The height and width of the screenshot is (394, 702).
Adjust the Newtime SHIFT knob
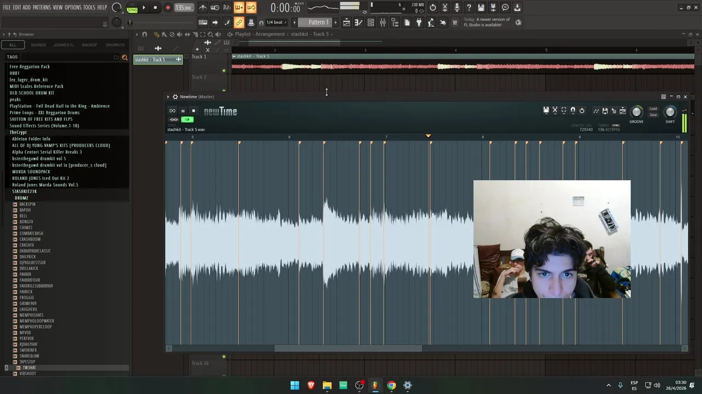tap(670, 112)
